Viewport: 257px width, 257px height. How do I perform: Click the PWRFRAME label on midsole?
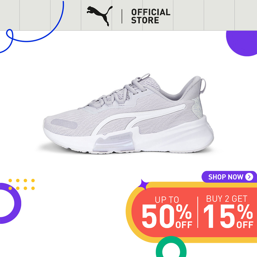click(x=121, y=137)
